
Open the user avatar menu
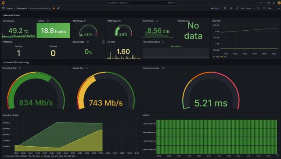click(x=279, y=3)
